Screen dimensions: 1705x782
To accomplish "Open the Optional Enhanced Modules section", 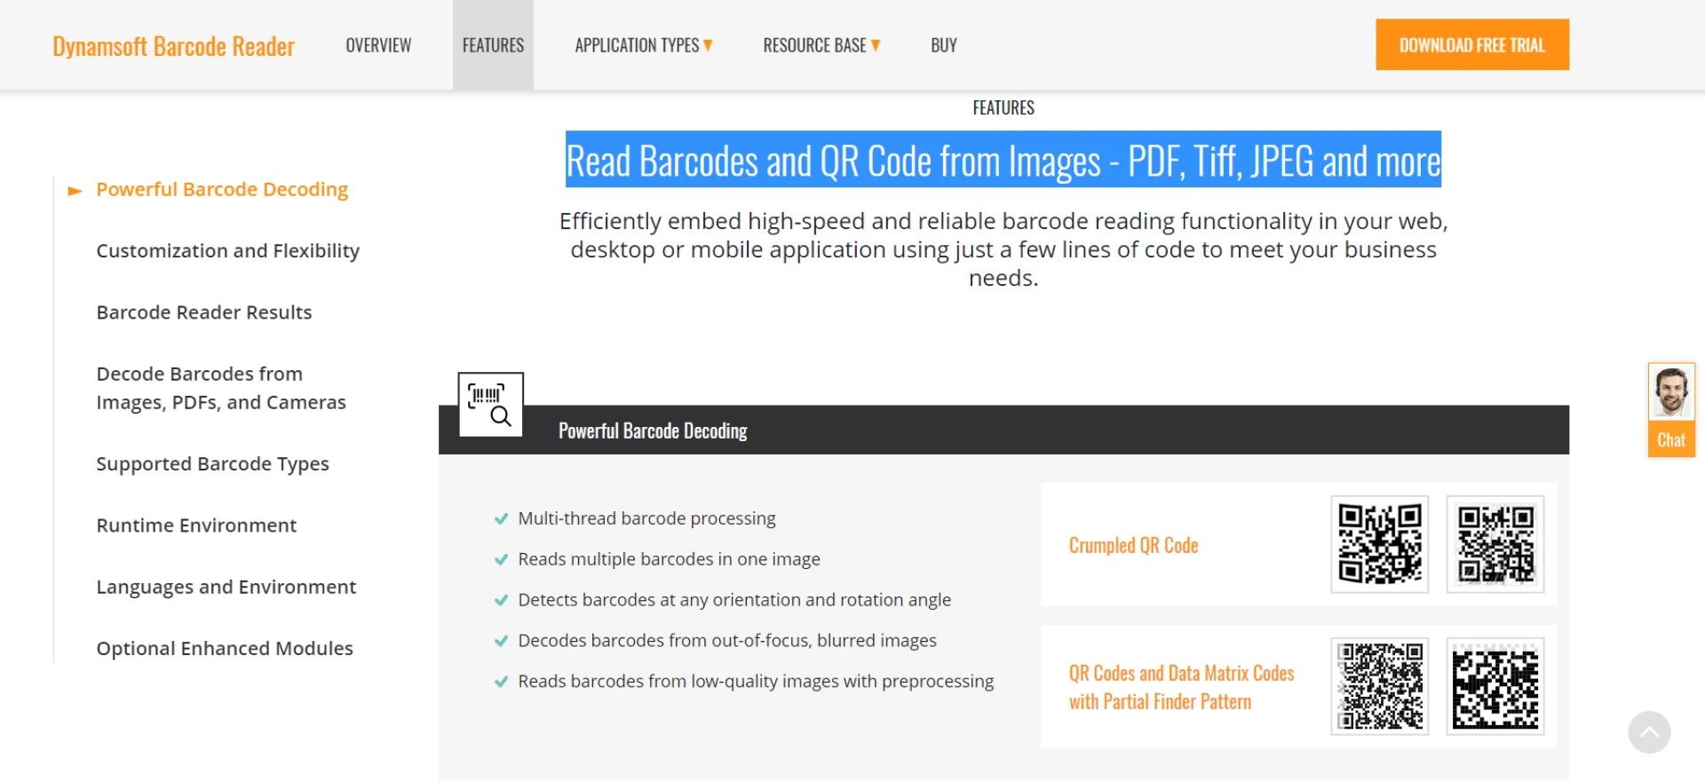I will click(224, 649).
